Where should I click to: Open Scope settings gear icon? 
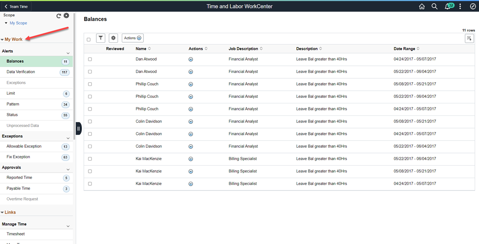pyautogui.click(x=66, y=16)
